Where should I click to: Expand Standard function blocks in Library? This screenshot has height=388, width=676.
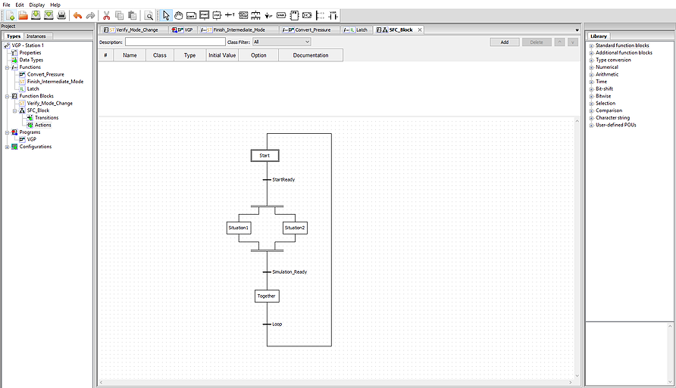(x=591, y=46)
